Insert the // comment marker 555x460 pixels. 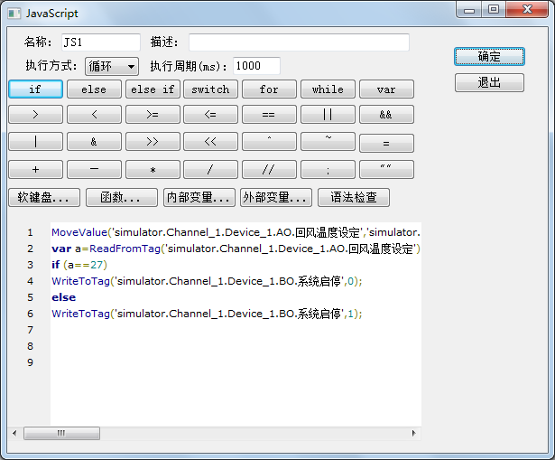click(x=269, y=169)
